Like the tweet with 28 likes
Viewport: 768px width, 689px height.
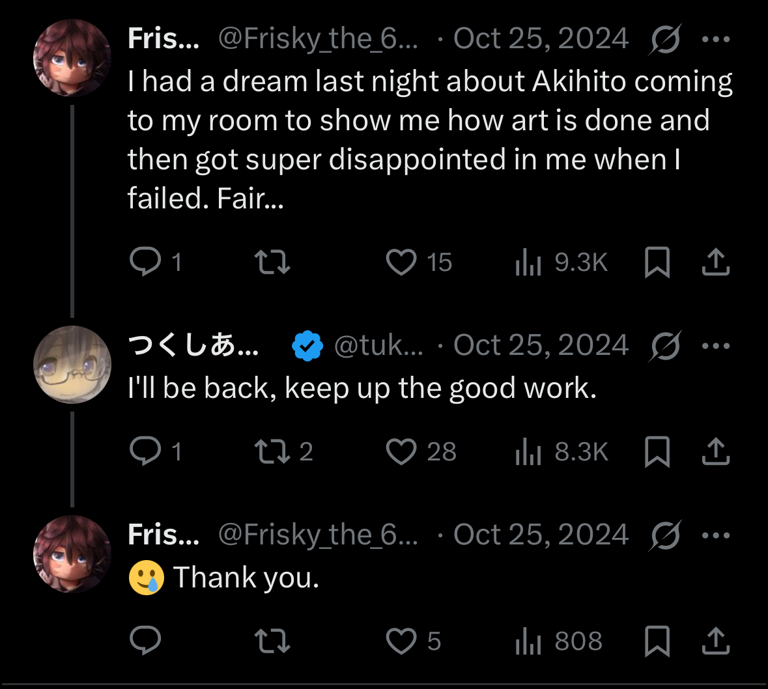coord(401,451)
